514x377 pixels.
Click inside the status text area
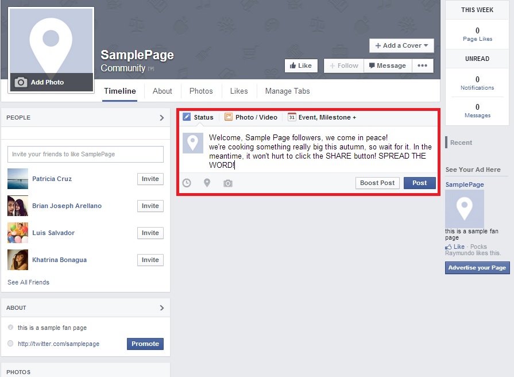(x=320, y=151)
